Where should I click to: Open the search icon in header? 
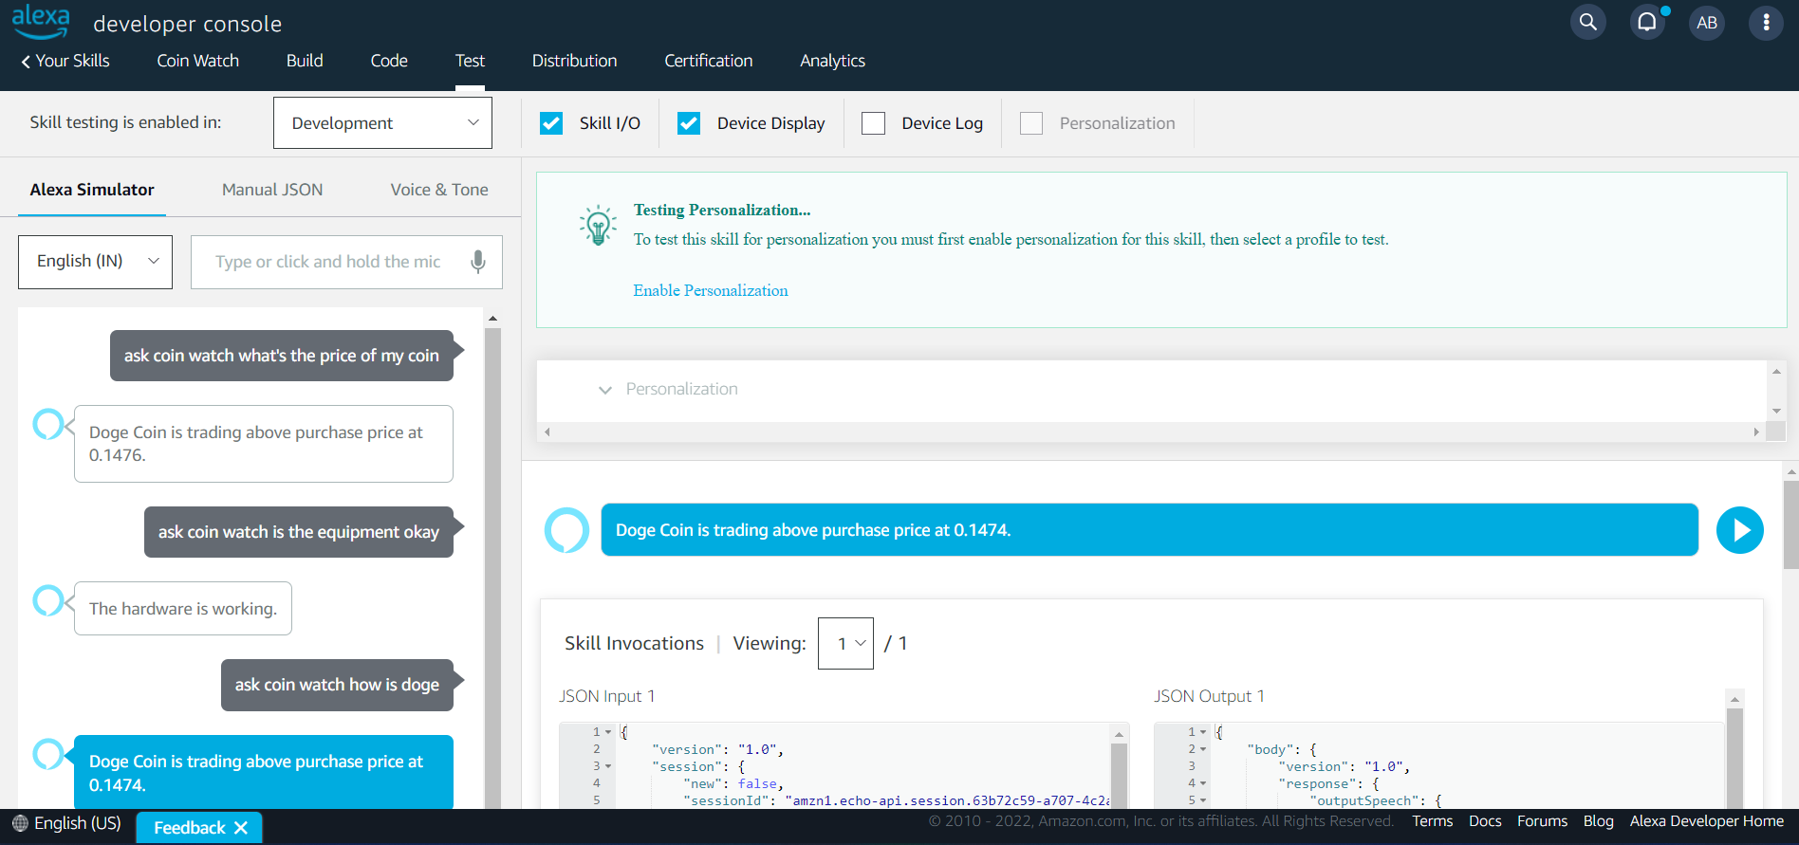click(x=1588, y=22)
